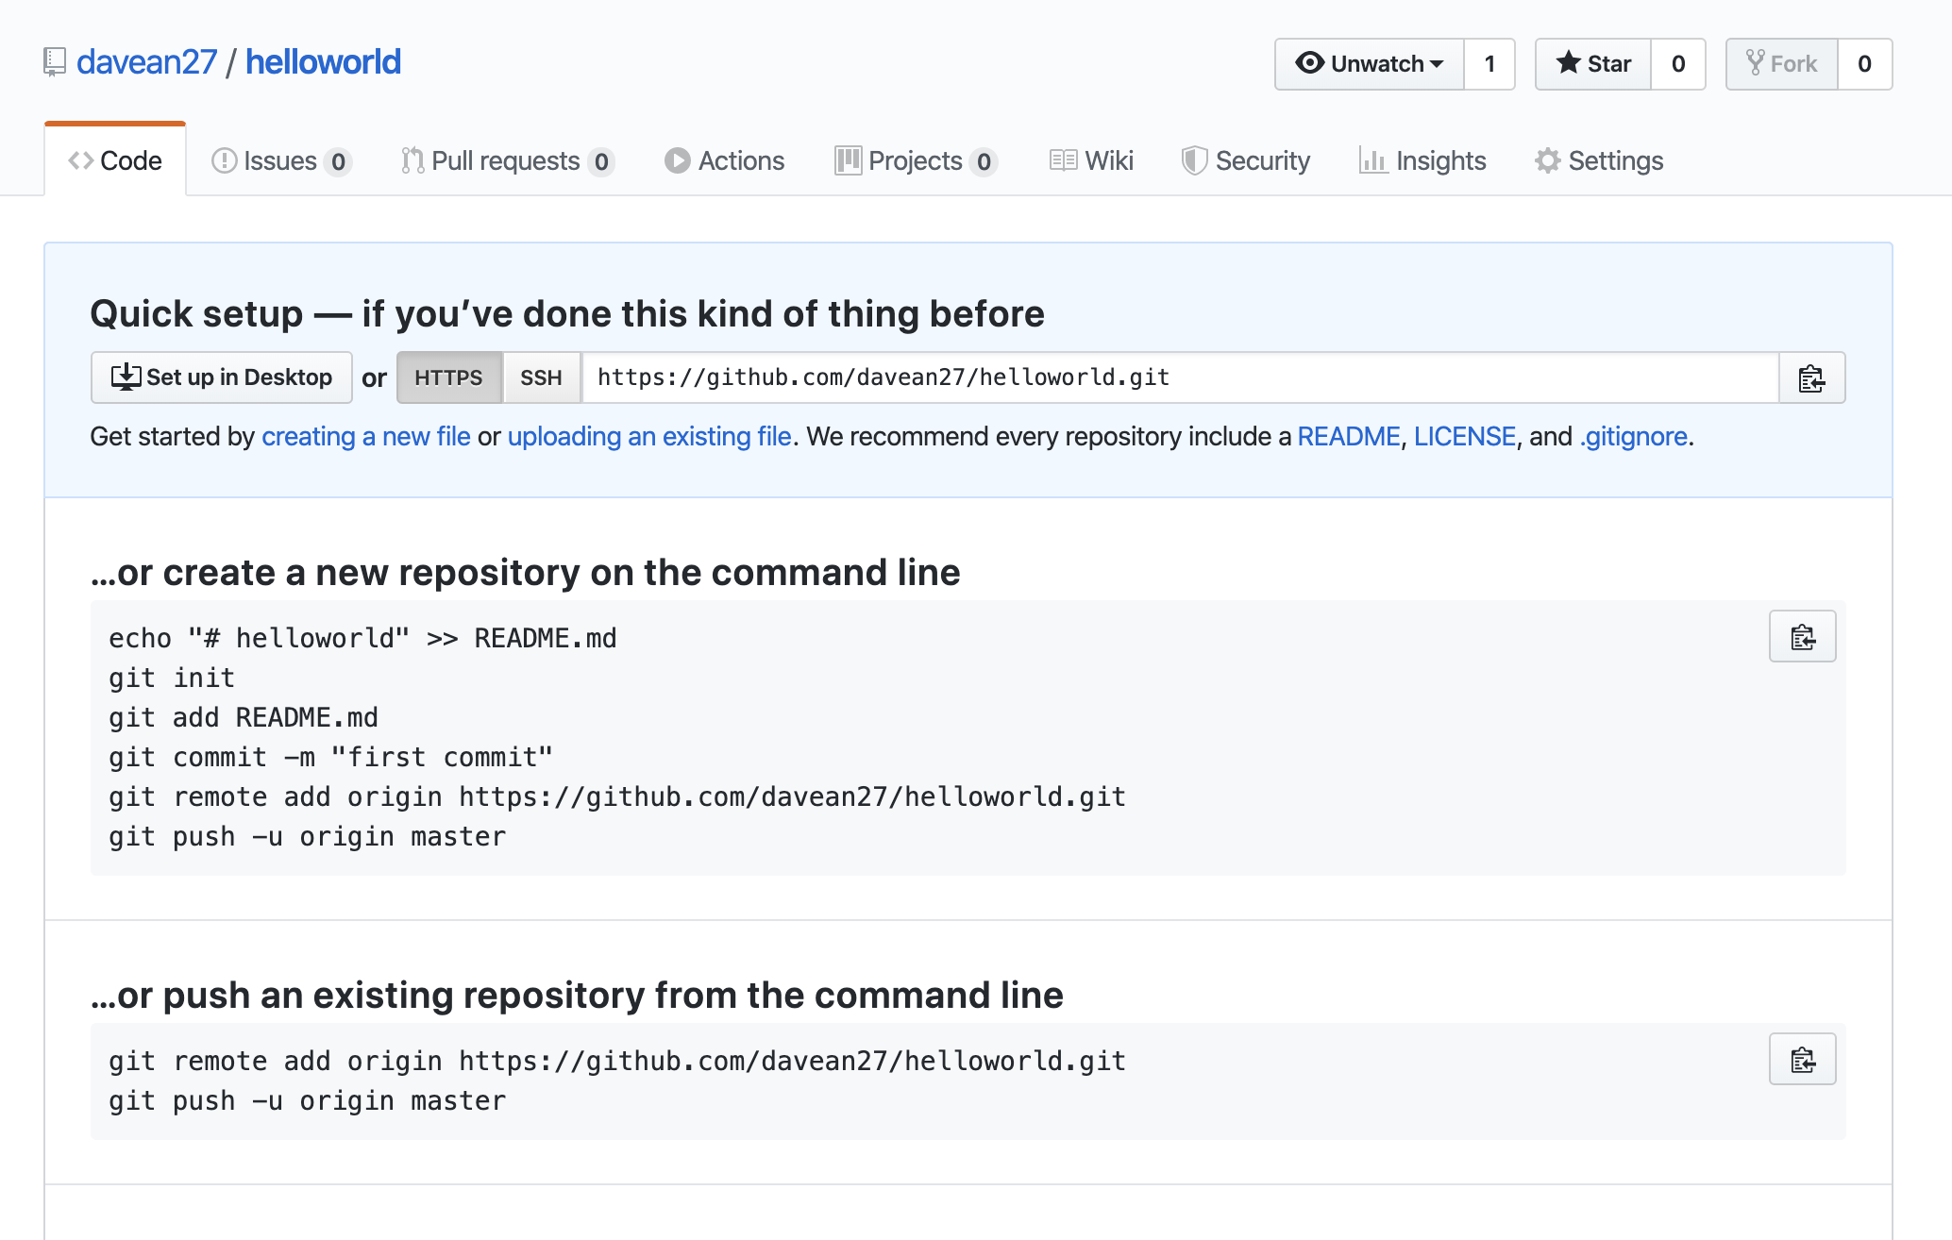The image size is (1952, 1240).
Task: Click the repository book icon beside davean27
Action: click(55, 62)
